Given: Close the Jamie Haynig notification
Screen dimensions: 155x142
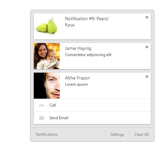Looking at the screenshot, I should coord(147,47).
